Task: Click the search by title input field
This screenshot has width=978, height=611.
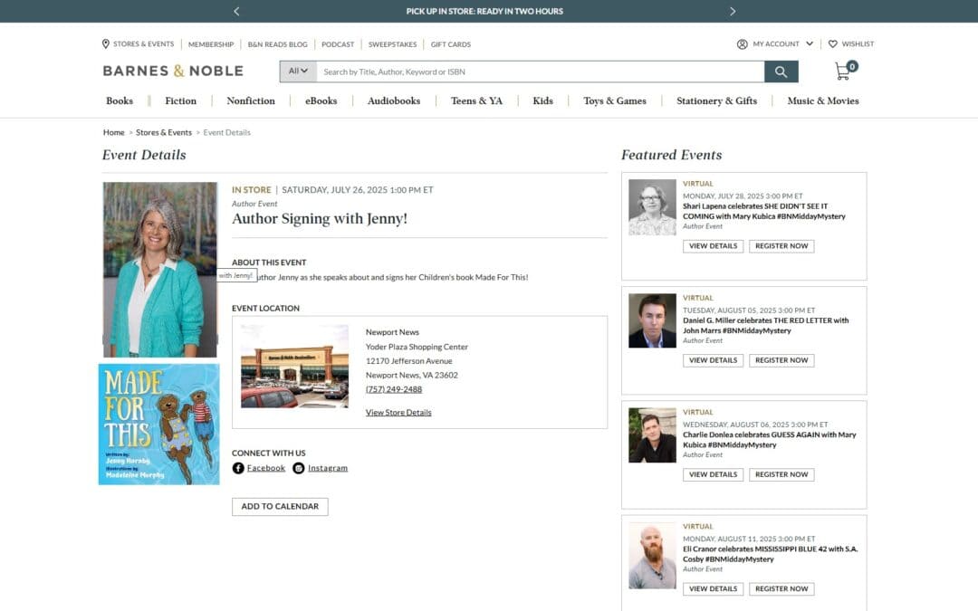Action: click(x=540, y=72)
